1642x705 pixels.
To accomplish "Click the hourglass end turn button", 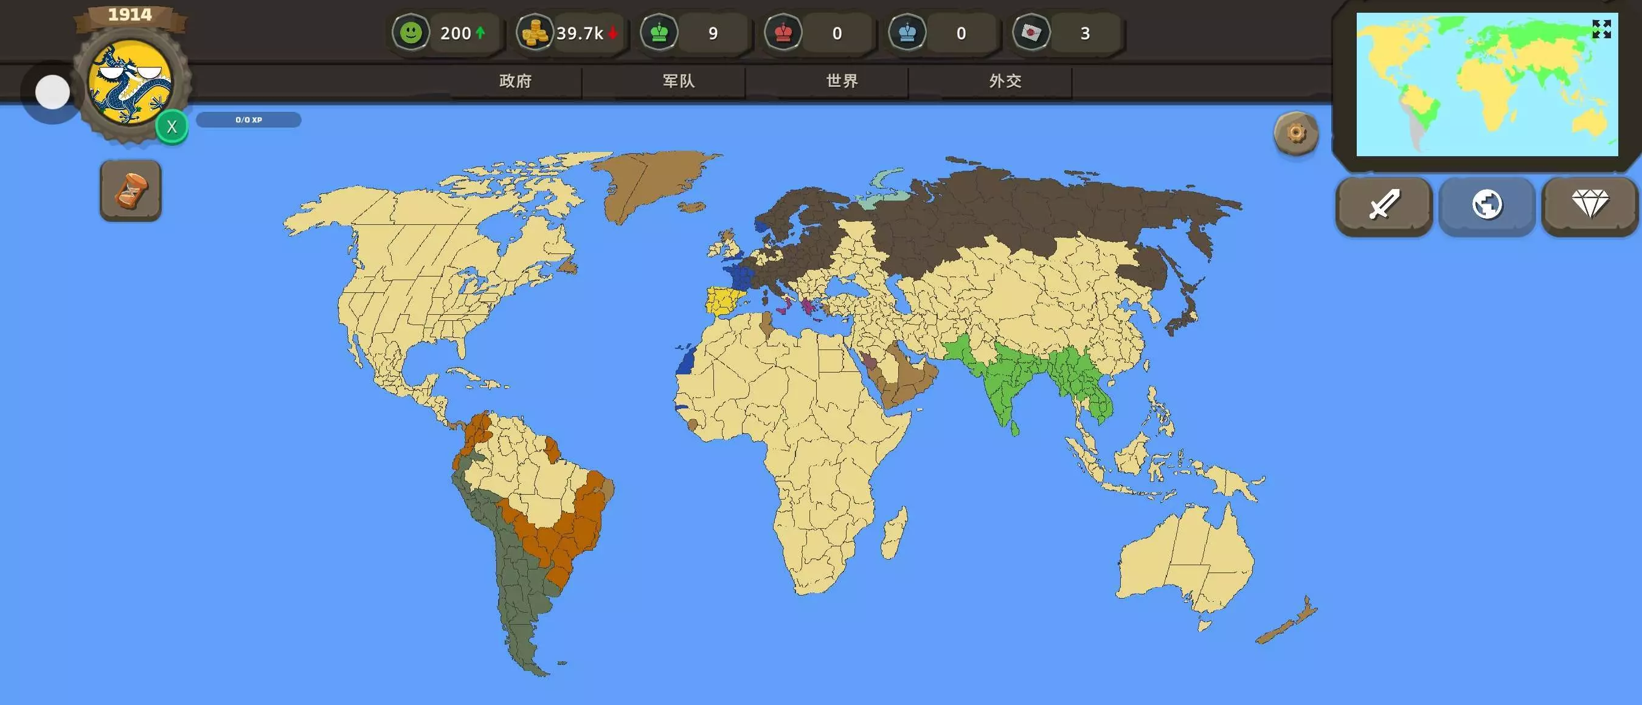I will pyautogui.click(x=131, y=190).
